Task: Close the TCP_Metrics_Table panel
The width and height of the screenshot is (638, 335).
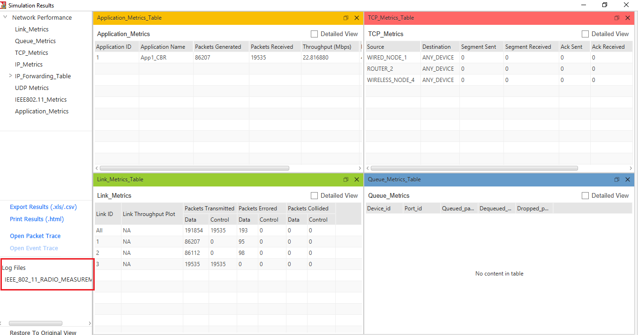Action: (x=627, y=18)
